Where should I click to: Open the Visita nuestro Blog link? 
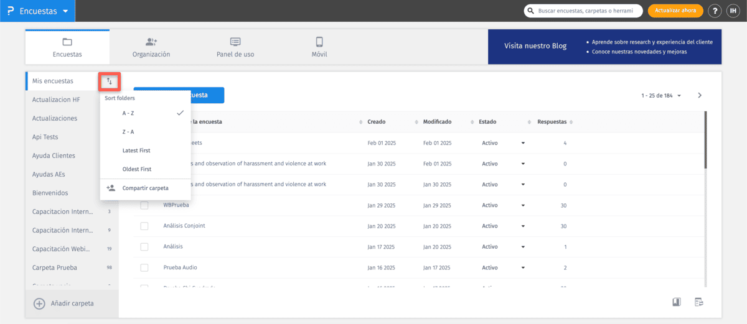535,46
